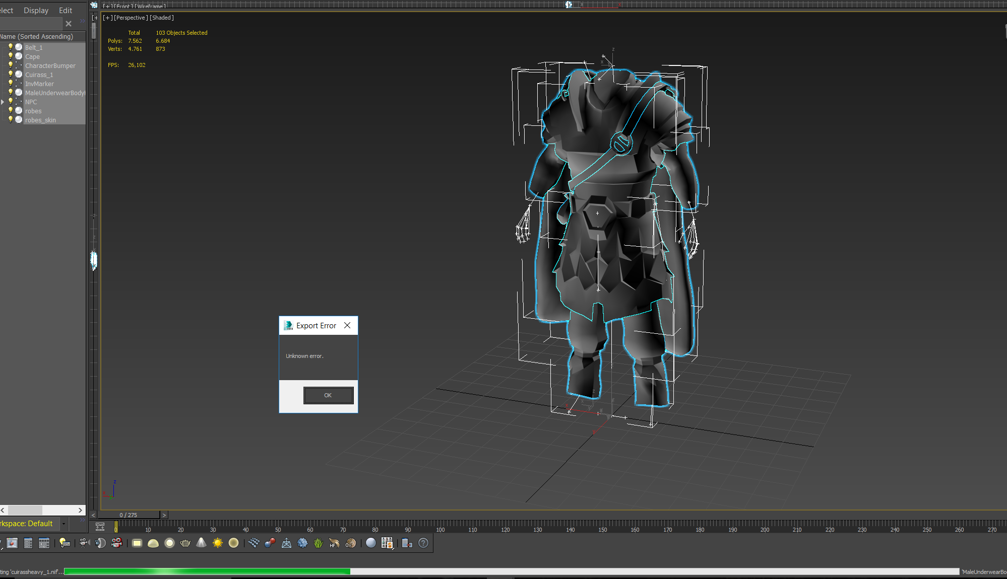Click the blue spiky blob icon
Image resolution: width=1007 pixels, height=579 pixels.
click(302, 543)
